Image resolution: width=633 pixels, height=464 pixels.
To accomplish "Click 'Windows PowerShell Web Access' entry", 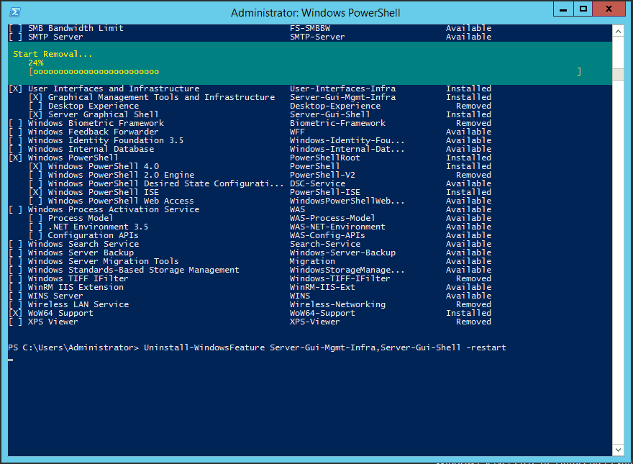I will 121,201.
